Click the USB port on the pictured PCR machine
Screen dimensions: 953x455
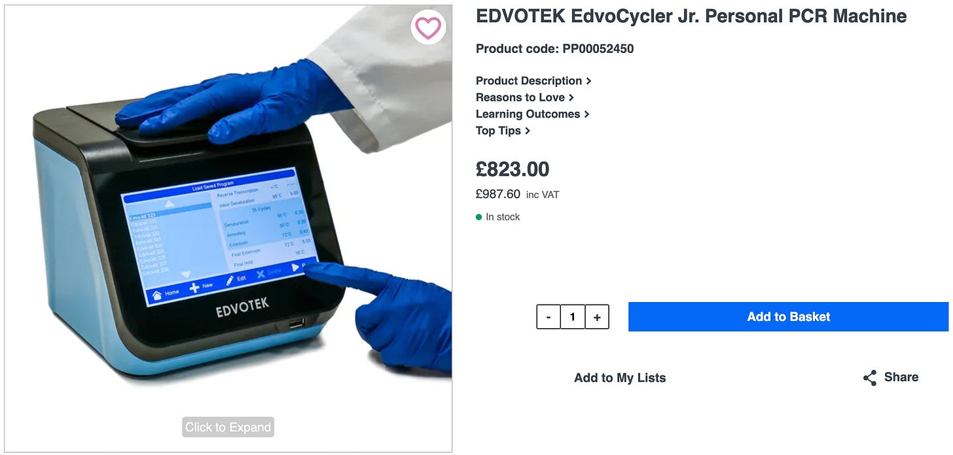coord(297,324)
